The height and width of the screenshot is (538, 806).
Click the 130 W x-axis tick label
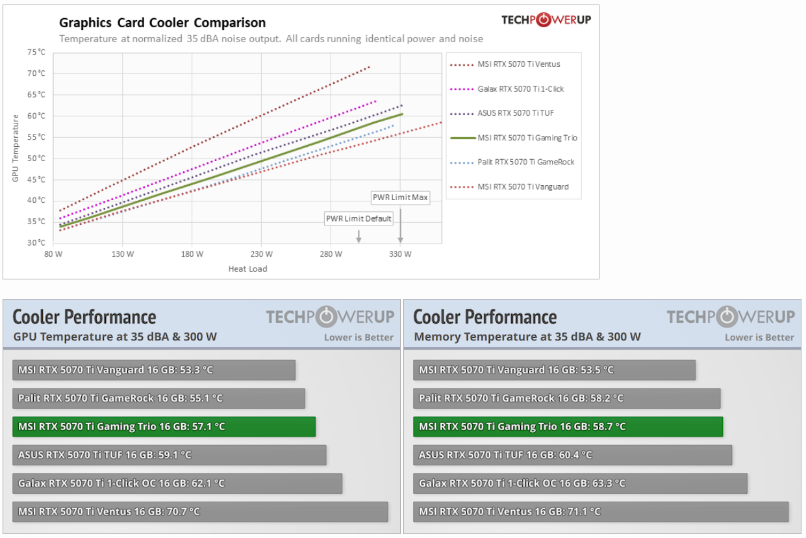[x=123, y=254]
